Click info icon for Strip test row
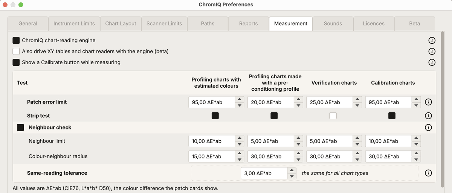 click(x=428, y=115)
